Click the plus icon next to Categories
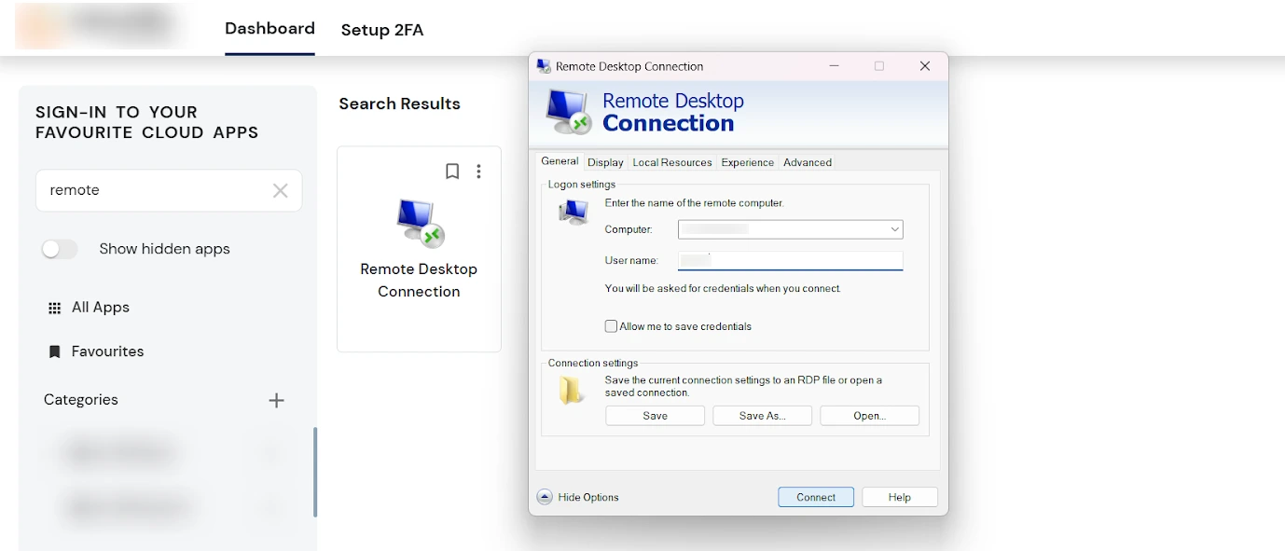 click(276, 400)
